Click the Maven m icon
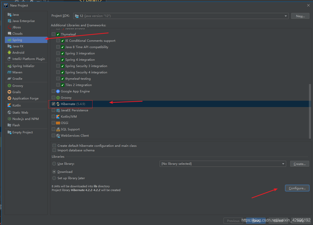Screen dimensions: 313x225 (x=9, y=72)
